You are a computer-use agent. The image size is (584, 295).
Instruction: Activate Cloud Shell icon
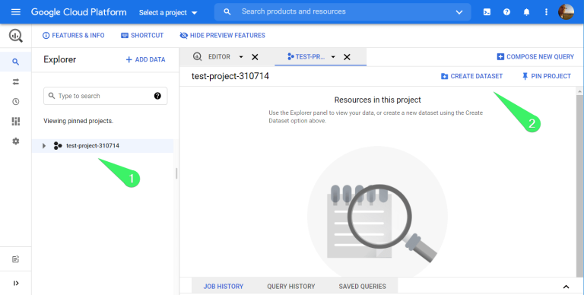487,12
